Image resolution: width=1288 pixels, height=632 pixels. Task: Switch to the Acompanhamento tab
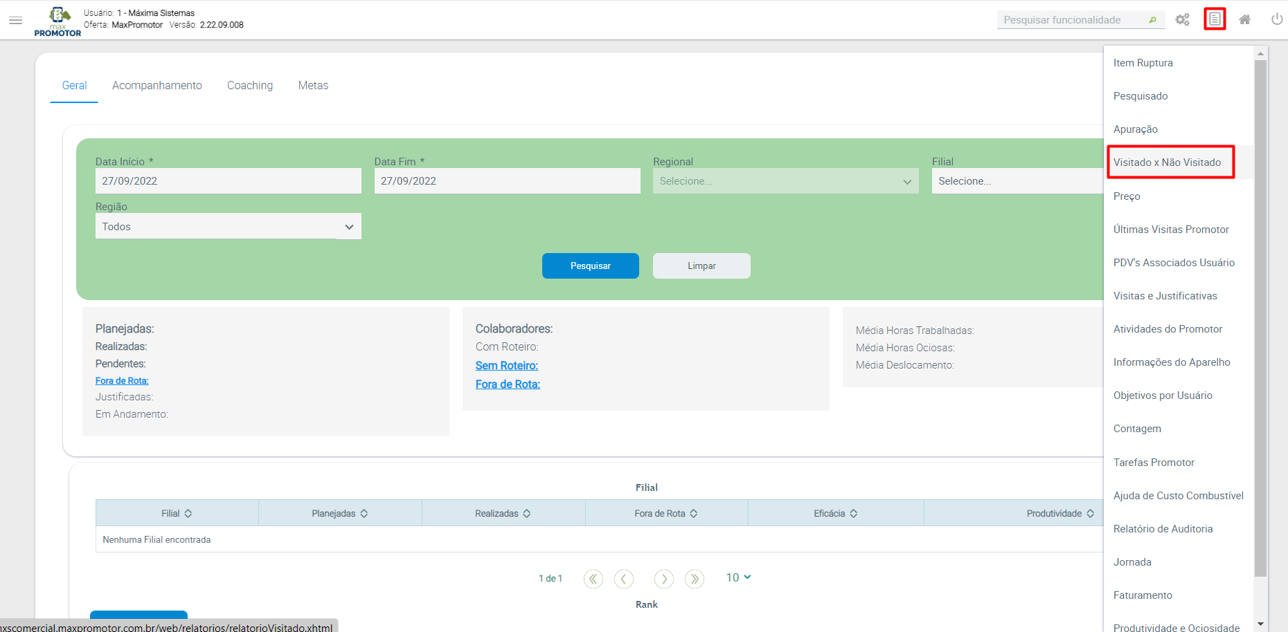click(x=157, y=85)
